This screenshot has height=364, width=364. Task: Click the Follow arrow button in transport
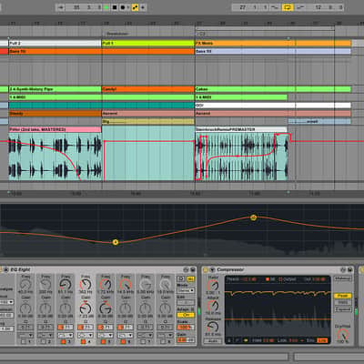[x=61, y=7]
